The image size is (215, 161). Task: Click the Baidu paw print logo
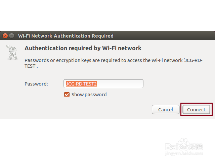[183, 144]
